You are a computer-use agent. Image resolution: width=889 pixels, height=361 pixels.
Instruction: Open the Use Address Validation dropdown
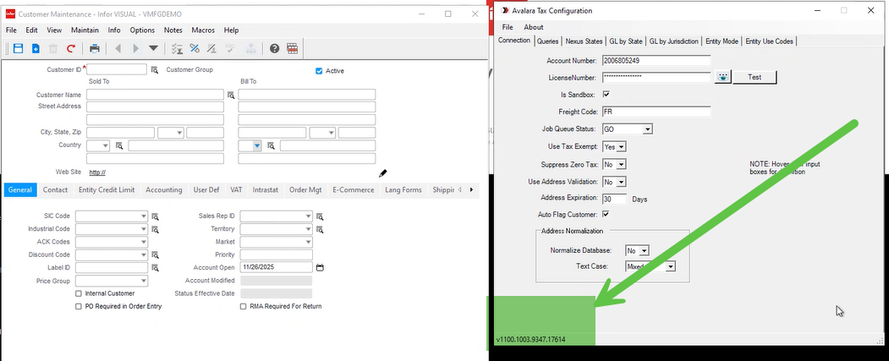[x=622, y=182]
